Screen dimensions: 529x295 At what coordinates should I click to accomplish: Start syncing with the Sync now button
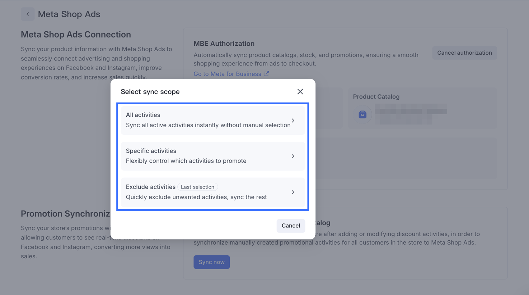[x=212, y=262]
